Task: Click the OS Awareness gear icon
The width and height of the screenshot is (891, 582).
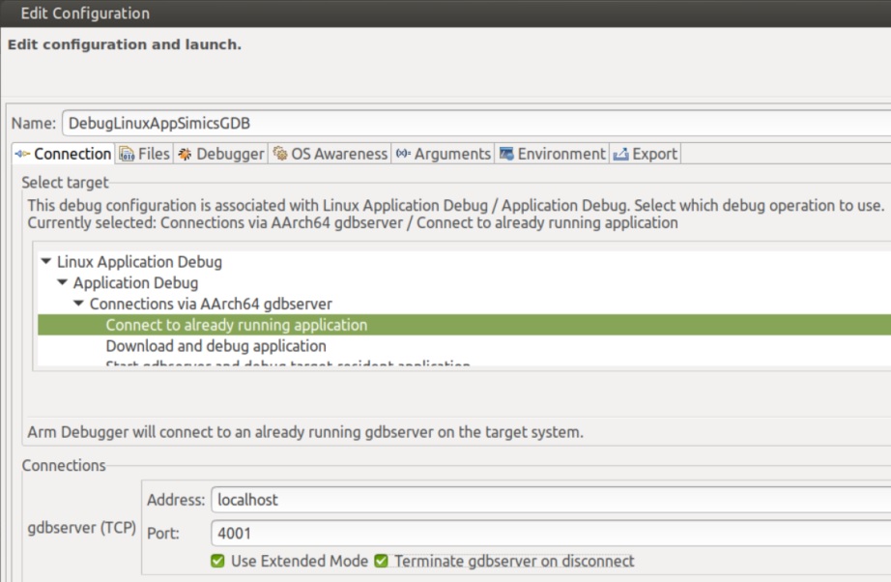Action: [280, 154]
